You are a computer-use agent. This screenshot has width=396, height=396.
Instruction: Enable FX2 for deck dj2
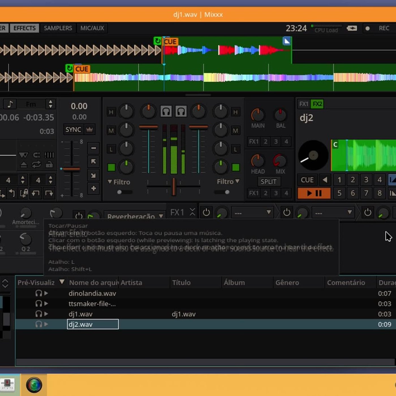[317, 104]
